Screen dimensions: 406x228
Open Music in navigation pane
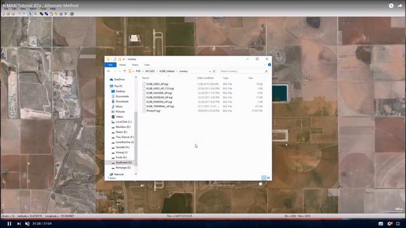tap(119, 106)
